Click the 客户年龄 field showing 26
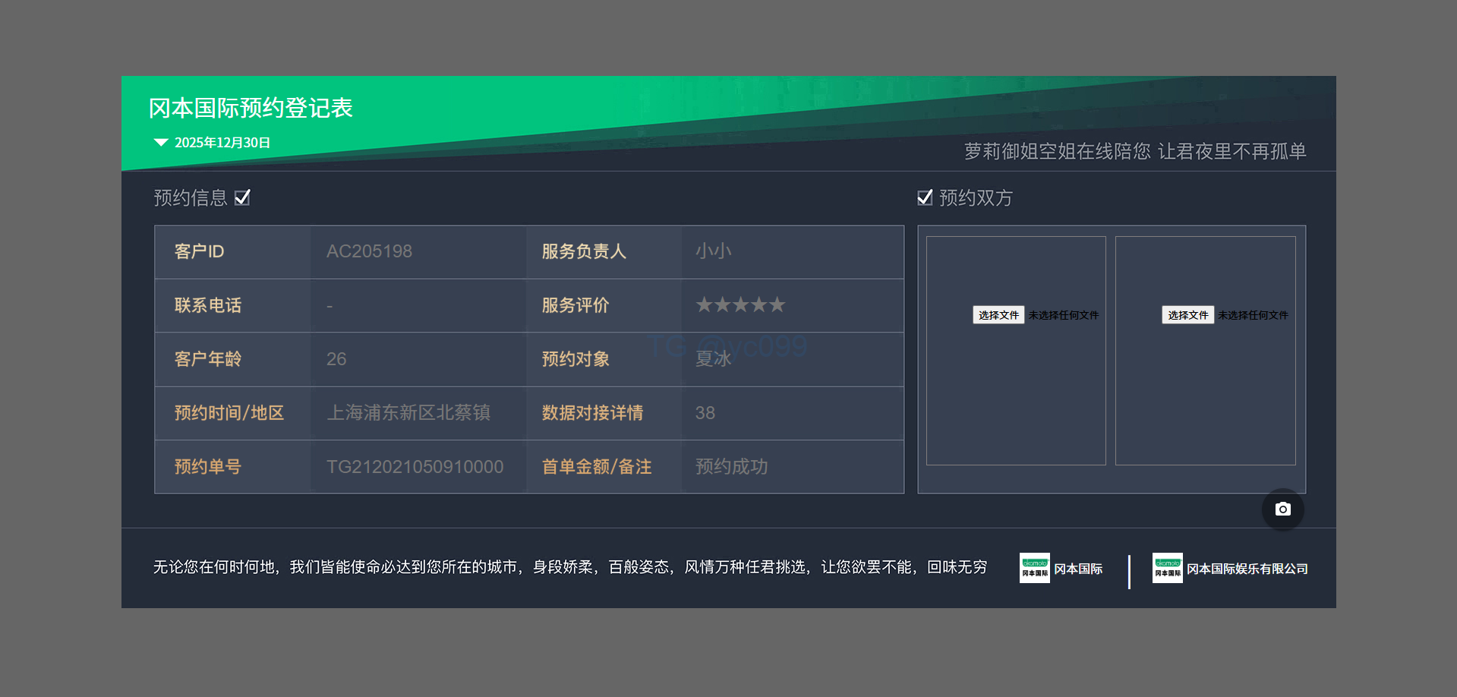The image size is (1457, 697). (418, 359)
